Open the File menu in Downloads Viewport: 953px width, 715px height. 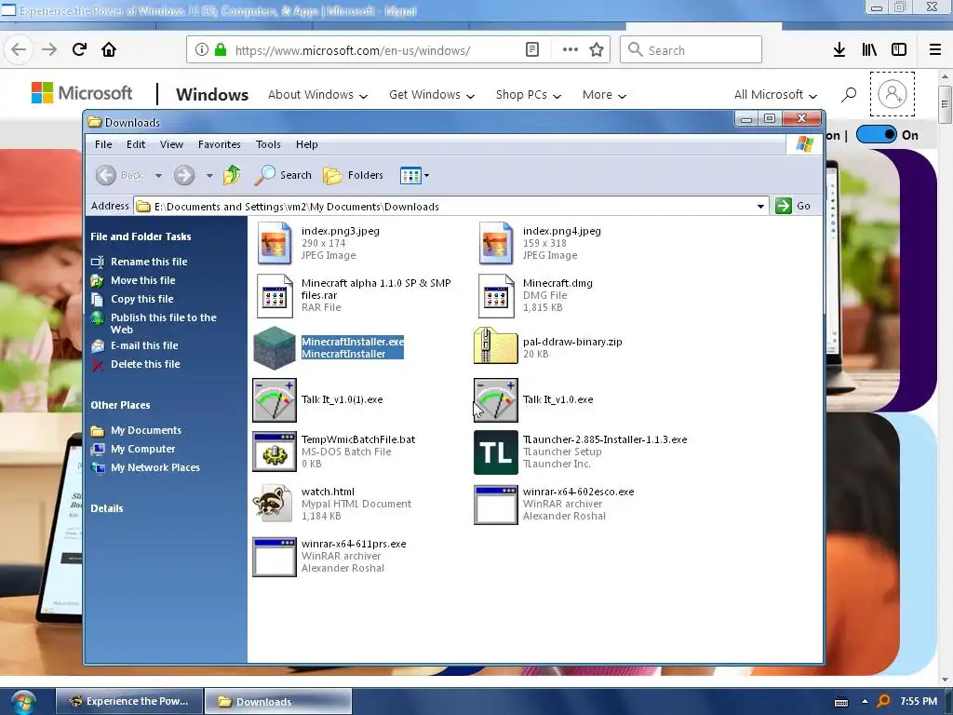coord(103,144)
